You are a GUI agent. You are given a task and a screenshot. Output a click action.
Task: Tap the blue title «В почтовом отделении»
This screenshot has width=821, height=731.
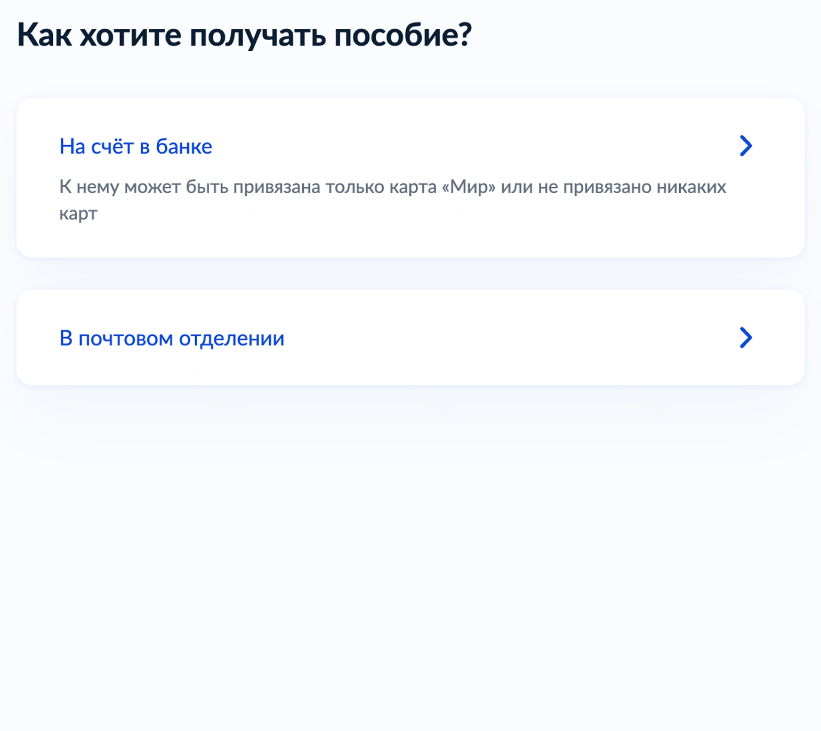click(x=172, y=338)
